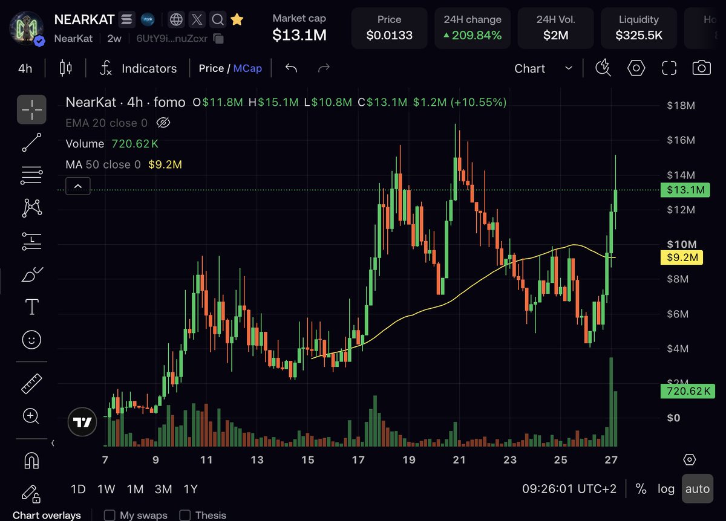Open the emoji sticker tool
The width and height of the screenshot is (726, 521).
pyautogui.click(x=31, y=339)
